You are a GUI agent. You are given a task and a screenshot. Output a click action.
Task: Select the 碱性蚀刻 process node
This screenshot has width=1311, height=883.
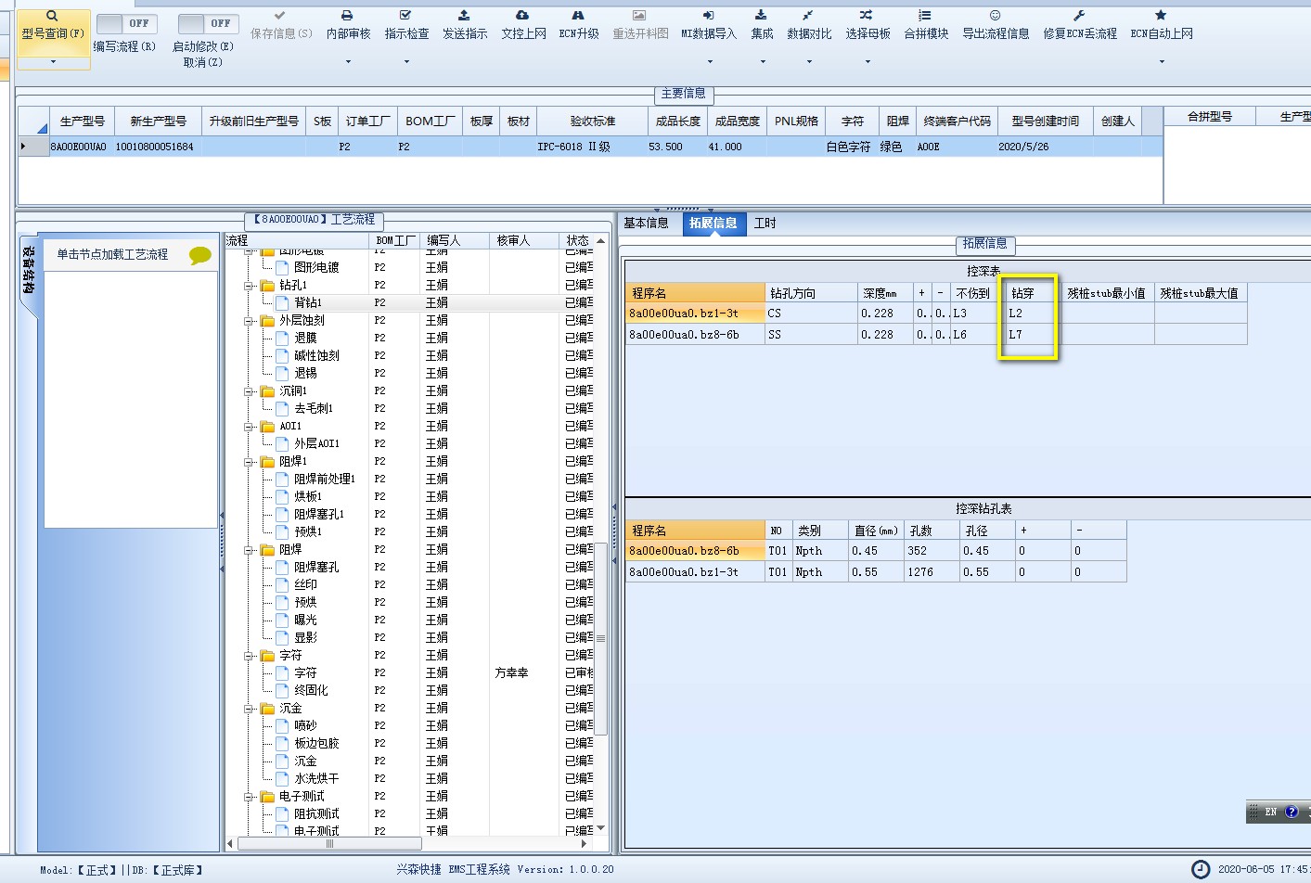(316, 356)
